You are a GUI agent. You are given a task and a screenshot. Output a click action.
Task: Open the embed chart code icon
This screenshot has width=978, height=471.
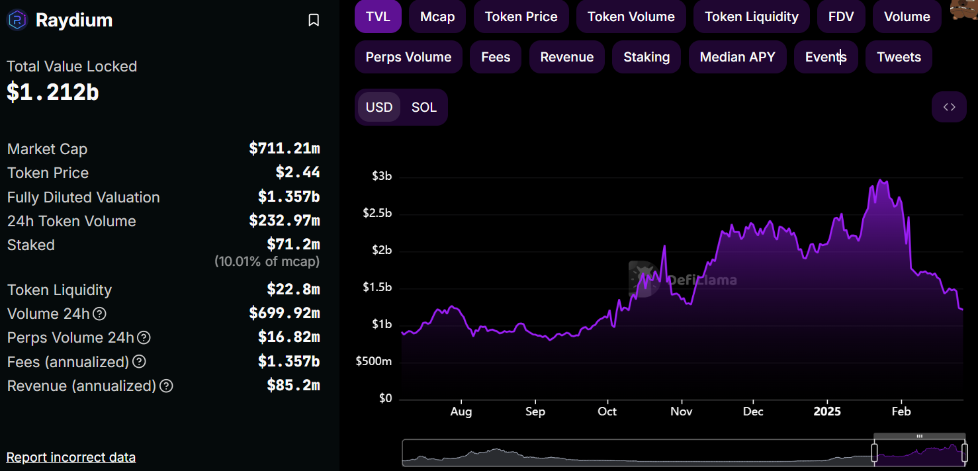tap(949, 107)
